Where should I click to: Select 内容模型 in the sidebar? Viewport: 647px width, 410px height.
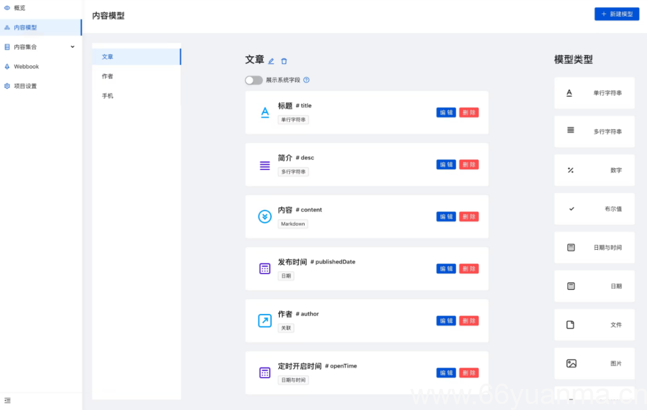click(x=41, y=28)
